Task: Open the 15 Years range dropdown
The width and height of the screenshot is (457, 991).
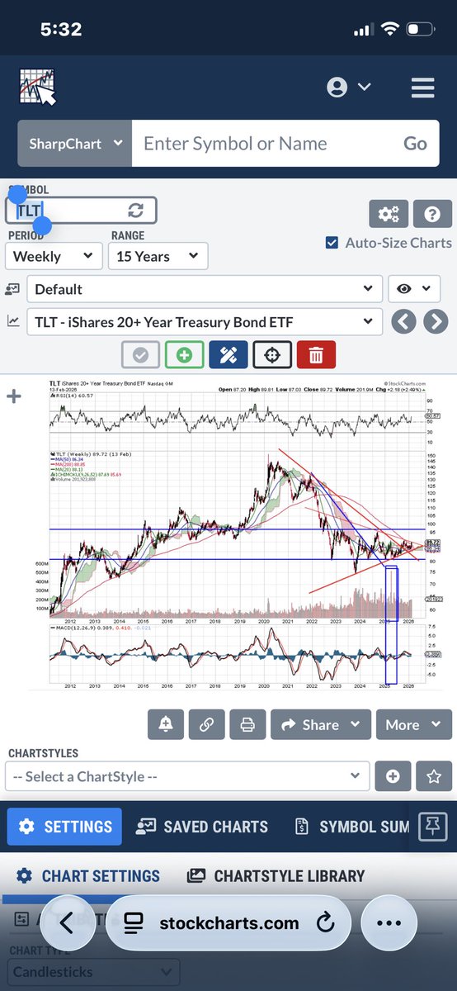Action: [158, 256]
